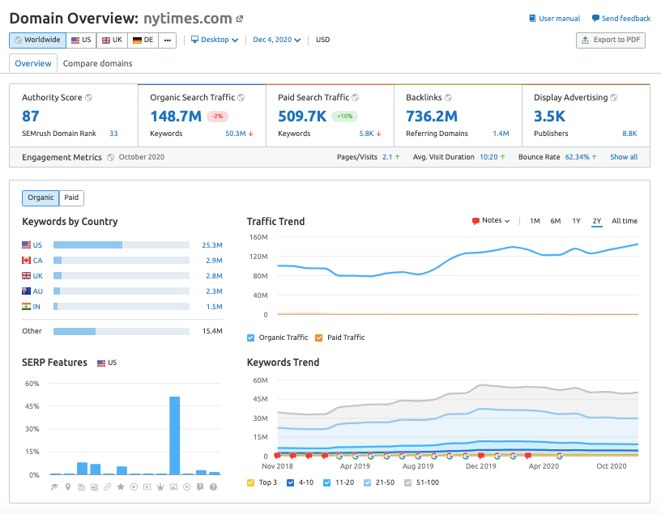Viewport: 661px width, 514px height.
Task: Click the Backlinks info icon
Action: click(449, 97)
